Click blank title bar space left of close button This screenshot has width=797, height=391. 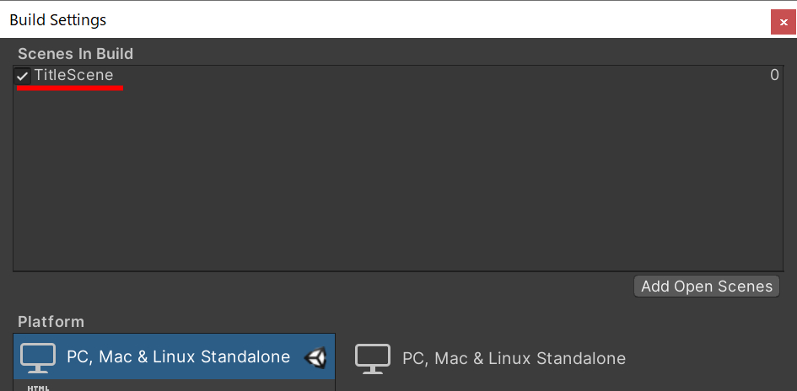[x=437, y=20]
